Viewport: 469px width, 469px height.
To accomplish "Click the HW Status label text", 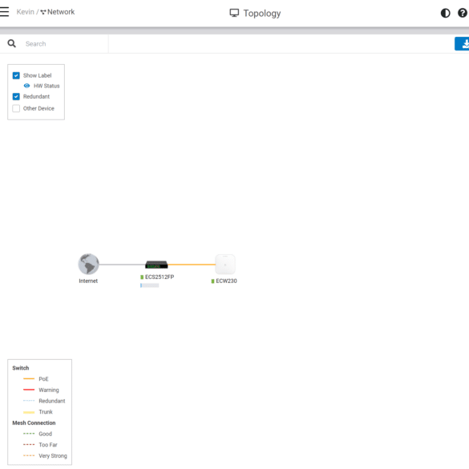I will click(46, 86).
